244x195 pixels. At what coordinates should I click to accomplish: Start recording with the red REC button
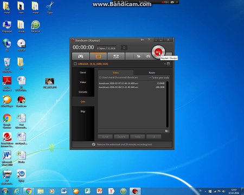158,52
